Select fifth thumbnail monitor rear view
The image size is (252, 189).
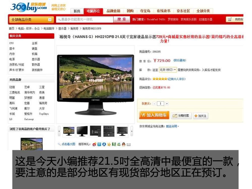point(122,131)
